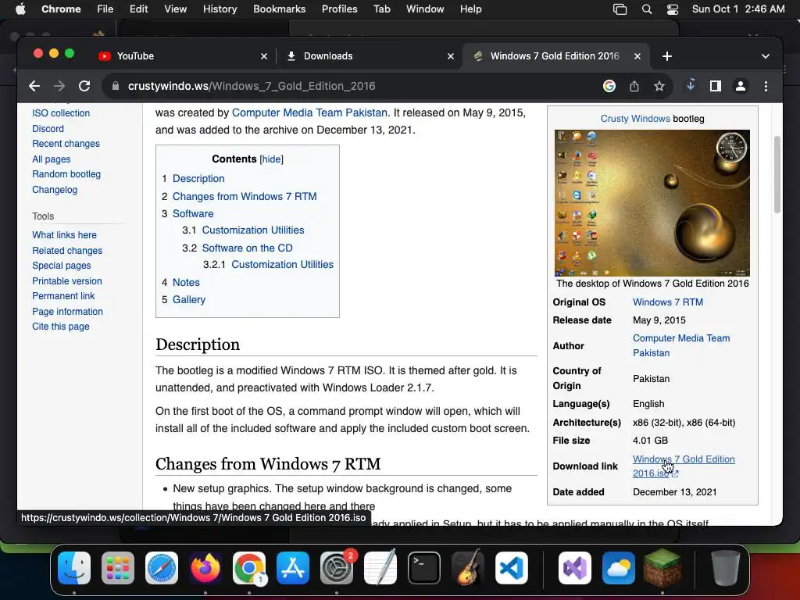Viewport: 800px width, 600px height.
Task: Open the Profiles menu
Action: pos(339,9)
